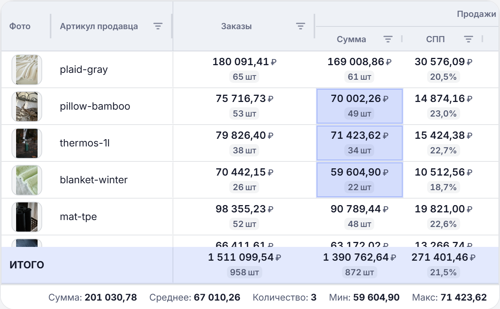Select thermos-1l article name

pyautogui.click(x=84, y=143)
